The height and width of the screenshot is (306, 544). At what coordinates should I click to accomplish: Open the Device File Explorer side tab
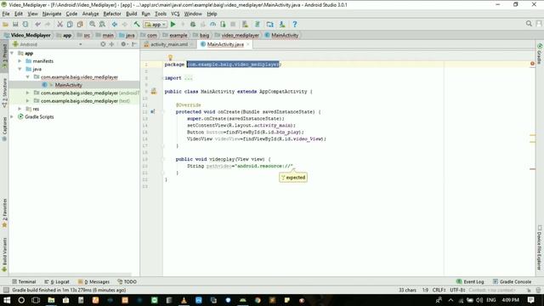pos(540,247)
